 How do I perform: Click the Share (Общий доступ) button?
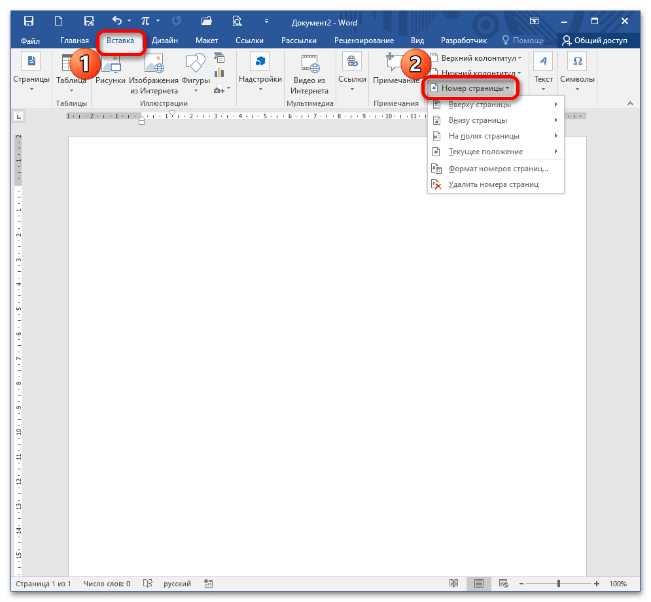pyautogui.click(x=595, y=41)
